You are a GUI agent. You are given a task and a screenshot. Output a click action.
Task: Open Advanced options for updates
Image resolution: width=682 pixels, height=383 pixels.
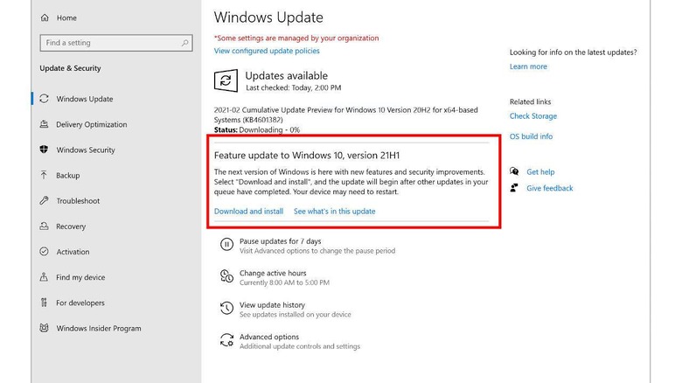[269, 337]
